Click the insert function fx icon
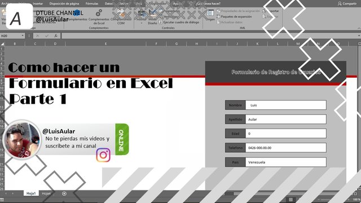Screen dimensions: 361x203 pos(56,36)
